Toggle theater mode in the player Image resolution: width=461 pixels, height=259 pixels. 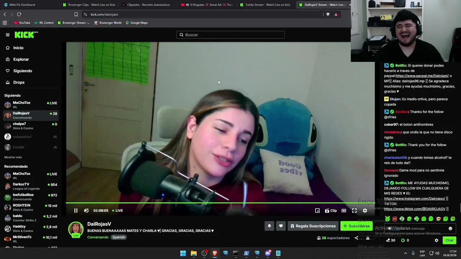[344, 210]
